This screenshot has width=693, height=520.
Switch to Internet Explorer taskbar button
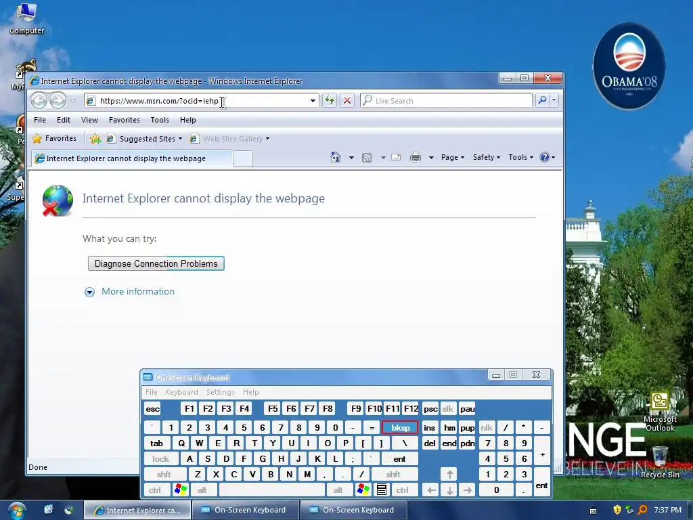click(x=137, y=511)
